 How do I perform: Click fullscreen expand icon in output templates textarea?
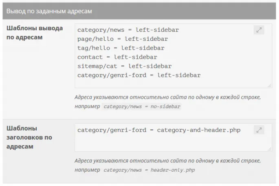(x=259, y=30)
